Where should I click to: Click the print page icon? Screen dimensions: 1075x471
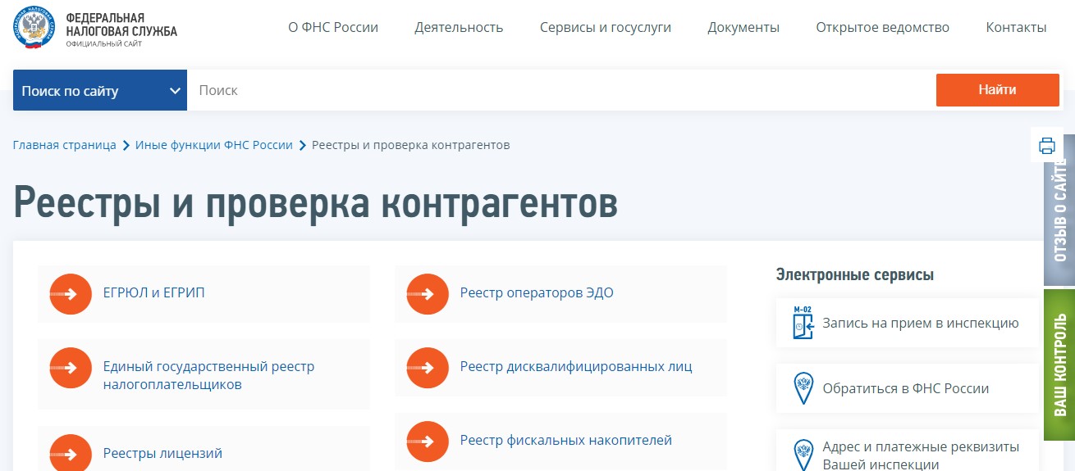click(x=1046, y=146)
